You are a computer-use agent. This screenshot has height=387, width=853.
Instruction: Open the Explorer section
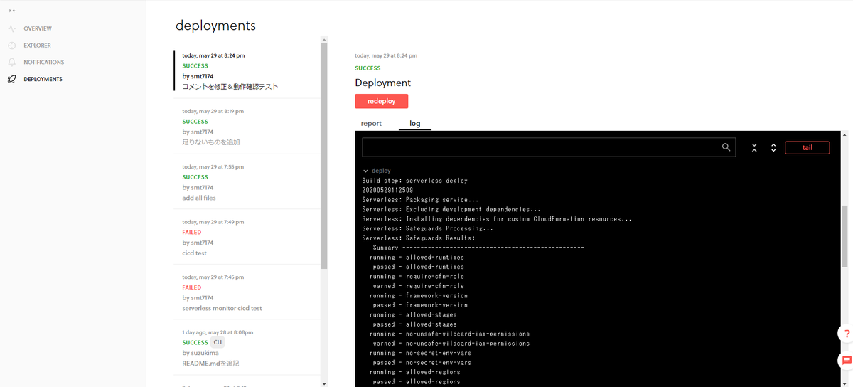(x=37, y=46)
